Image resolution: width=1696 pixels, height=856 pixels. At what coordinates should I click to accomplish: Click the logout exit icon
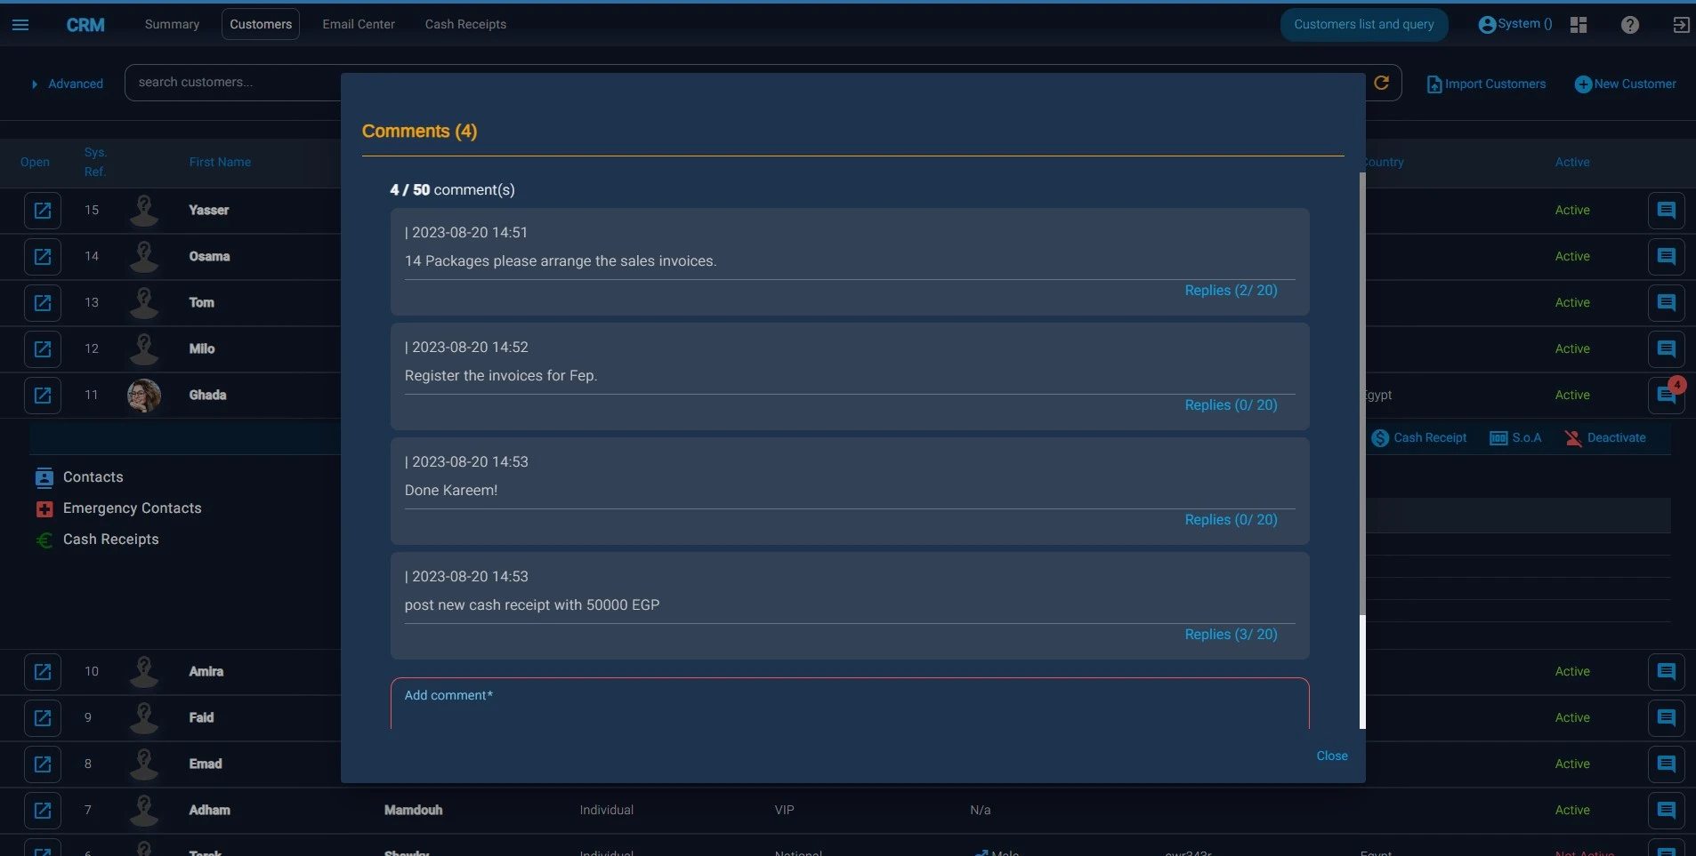click(x=1681, y=25)
